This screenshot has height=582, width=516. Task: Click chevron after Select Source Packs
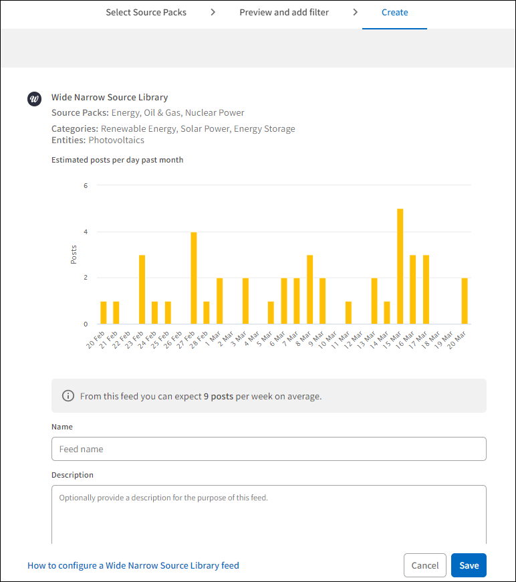[x=213, y=12]
